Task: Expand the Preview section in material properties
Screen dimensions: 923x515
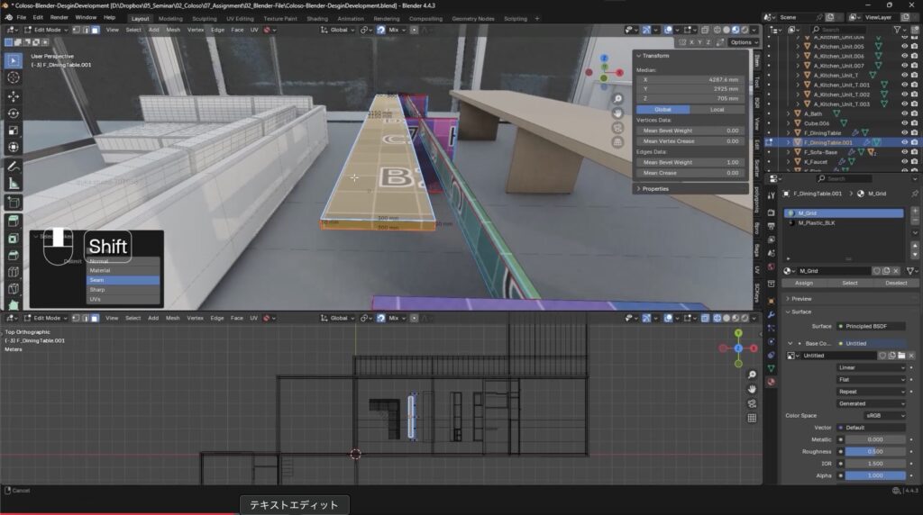Action: (801, 299)
